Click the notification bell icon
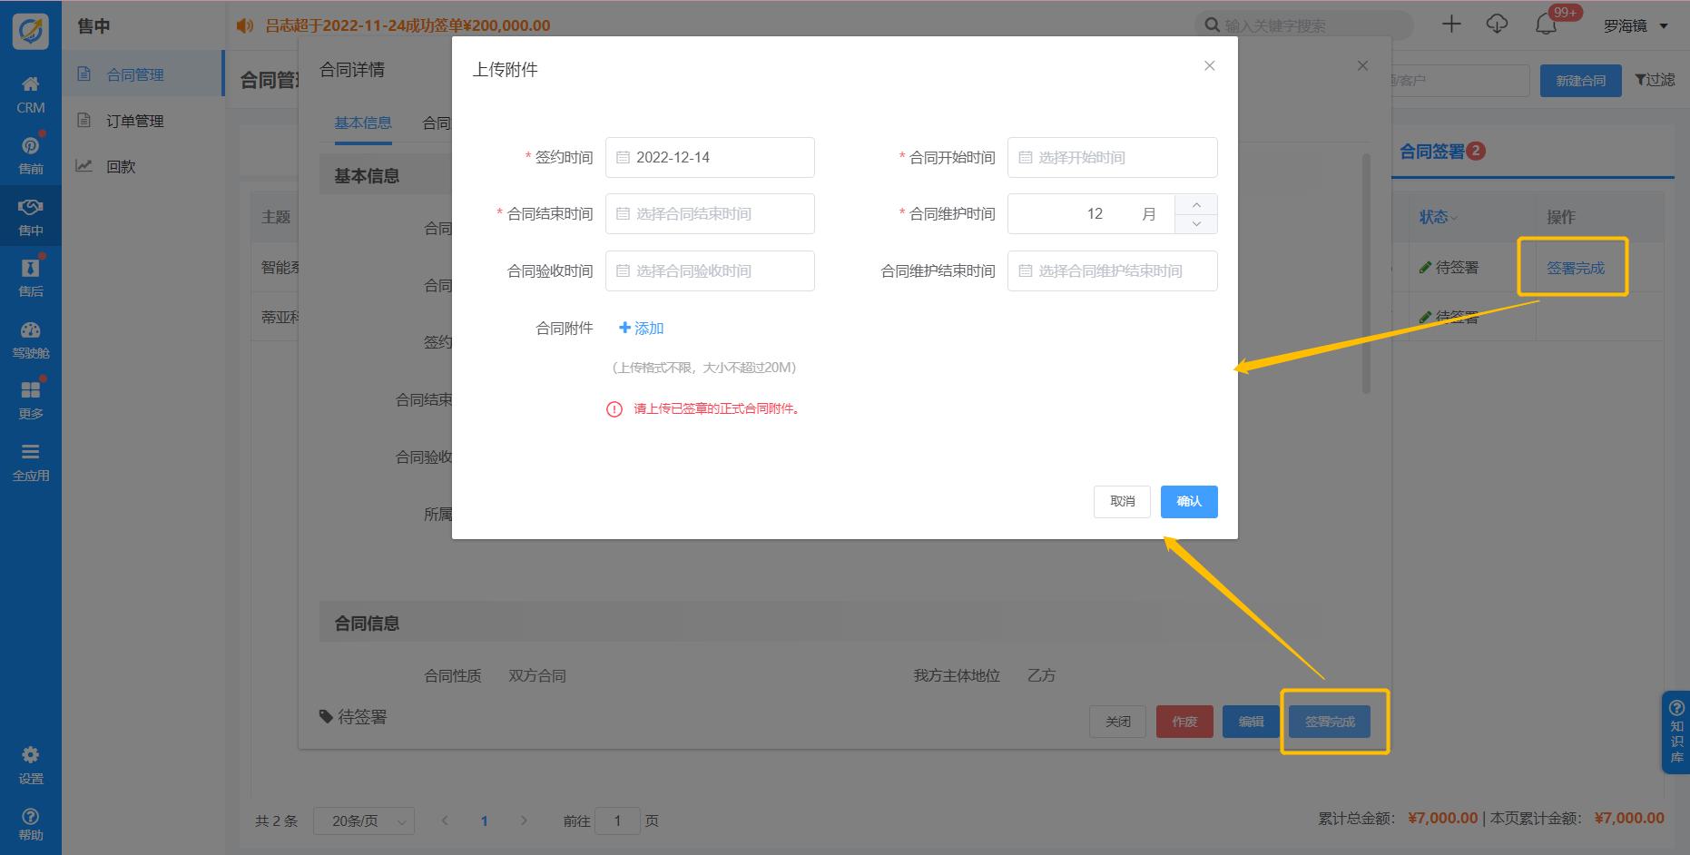The height and width of the screenshot is (855, 1690). tap(1546, 25)
